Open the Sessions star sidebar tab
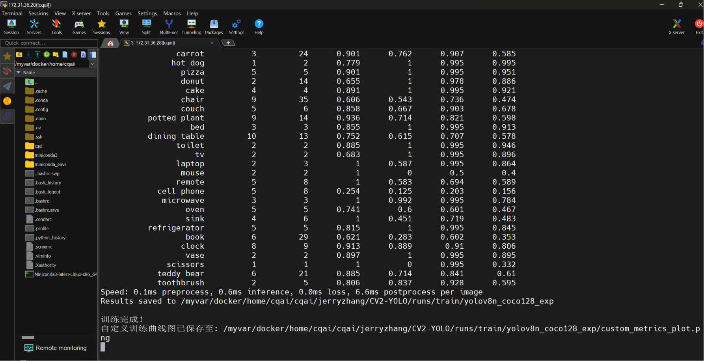 click(x=7, y=56)
